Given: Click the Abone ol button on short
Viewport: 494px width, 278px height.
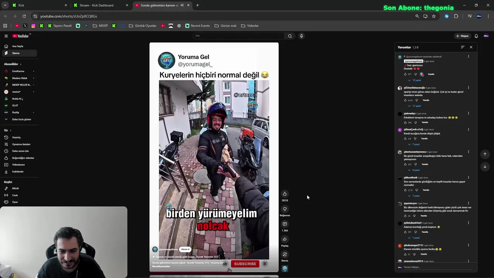Looking at the screenshot, I should tap(185, 249).
